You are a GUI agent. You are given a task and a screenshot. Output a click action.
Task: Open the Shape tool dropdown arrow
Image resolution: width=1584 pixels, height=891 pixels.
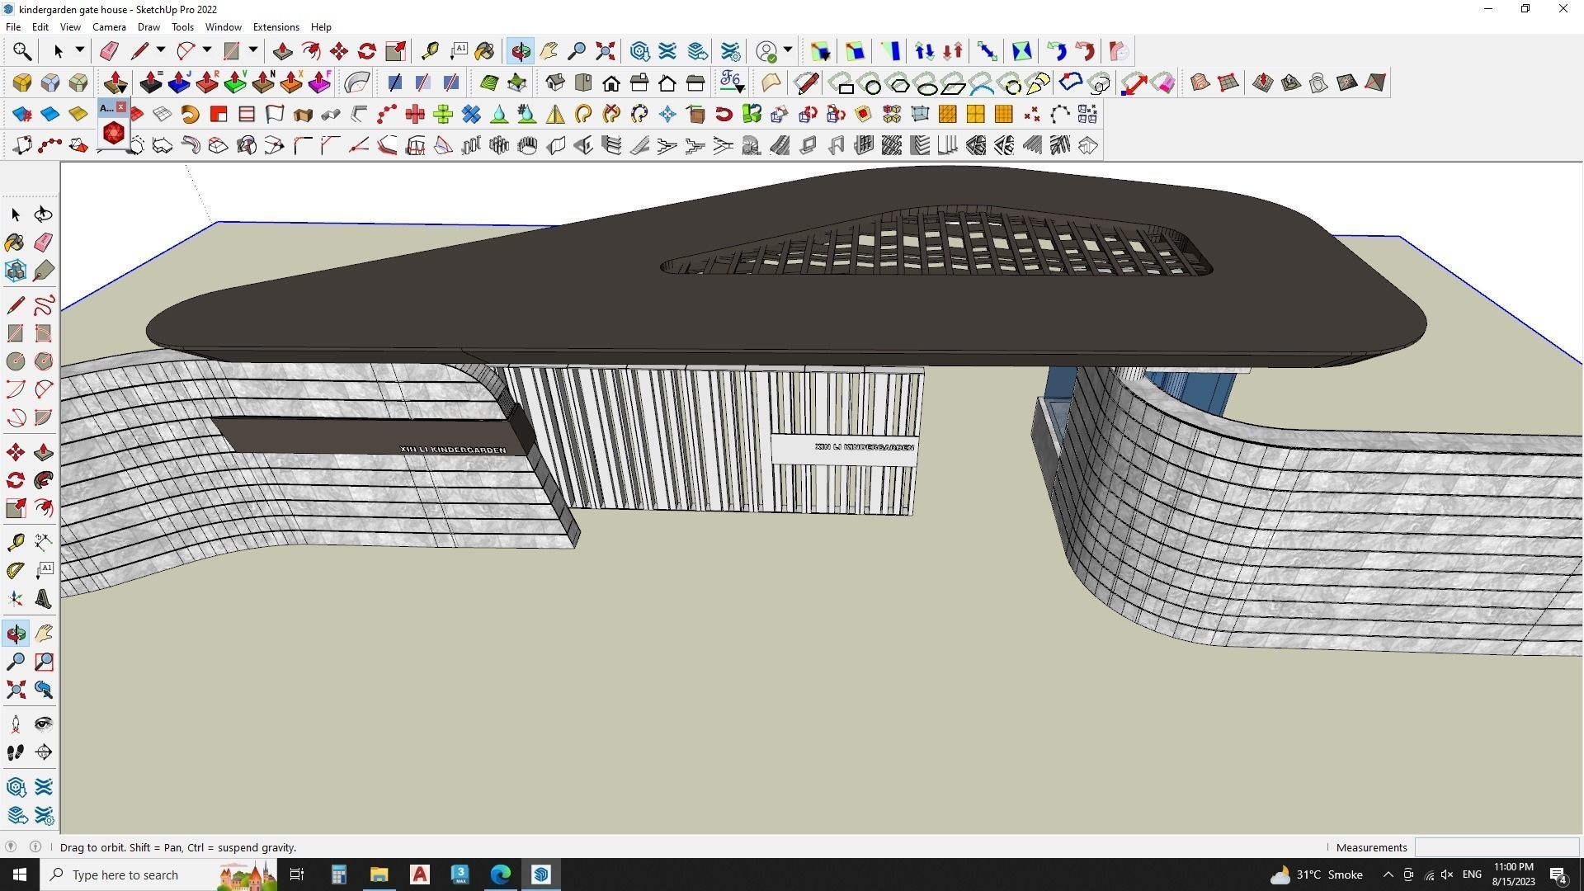pos(253,50)
